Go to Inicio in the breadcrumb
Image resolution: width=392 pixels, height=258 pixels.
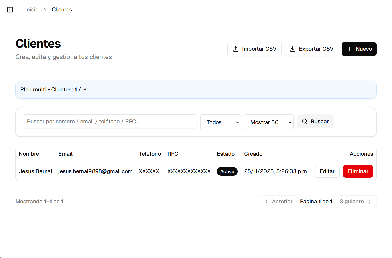(x=32, y=10)
